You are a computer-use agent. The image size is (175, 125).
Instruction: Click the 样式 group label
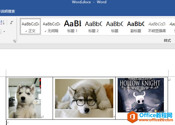(167, 41)
